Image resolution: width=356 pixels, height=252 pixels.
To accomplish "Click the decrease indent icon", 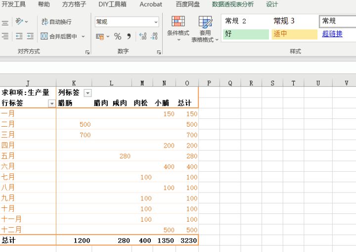I will [19, 36].
